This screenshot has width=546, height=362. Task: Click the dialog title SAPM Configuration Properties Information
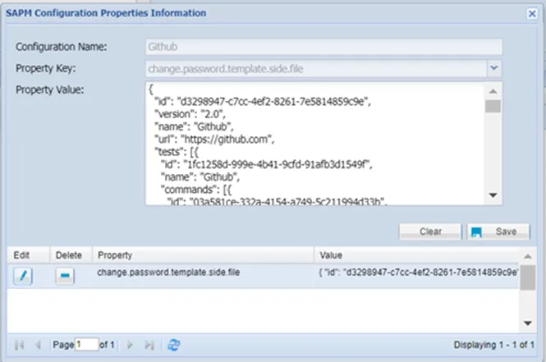[x=106, y=13]
